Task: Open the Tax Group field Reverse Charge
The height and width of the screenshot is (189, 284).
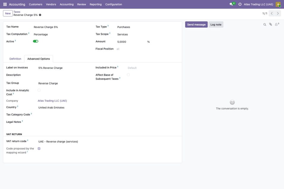Action: 64,83
